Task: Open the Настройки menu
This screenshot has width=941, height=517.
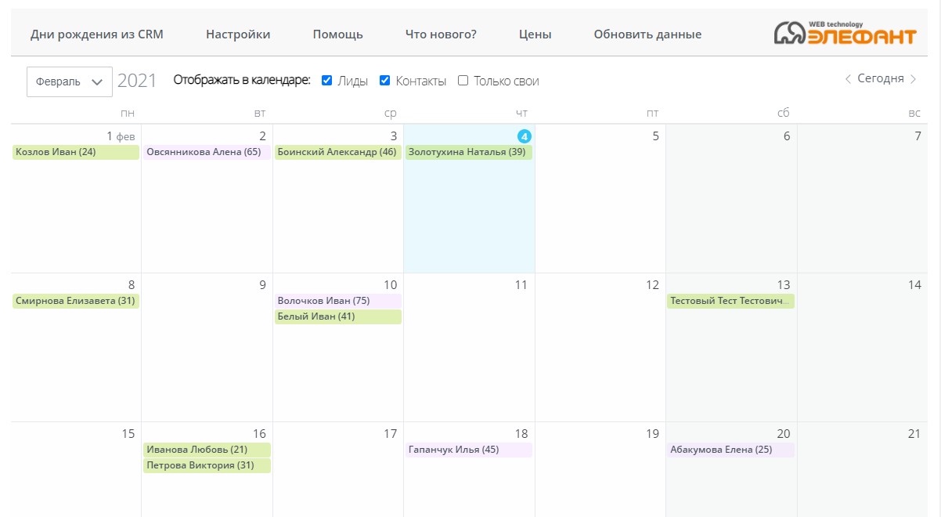Action: [238, 34]
